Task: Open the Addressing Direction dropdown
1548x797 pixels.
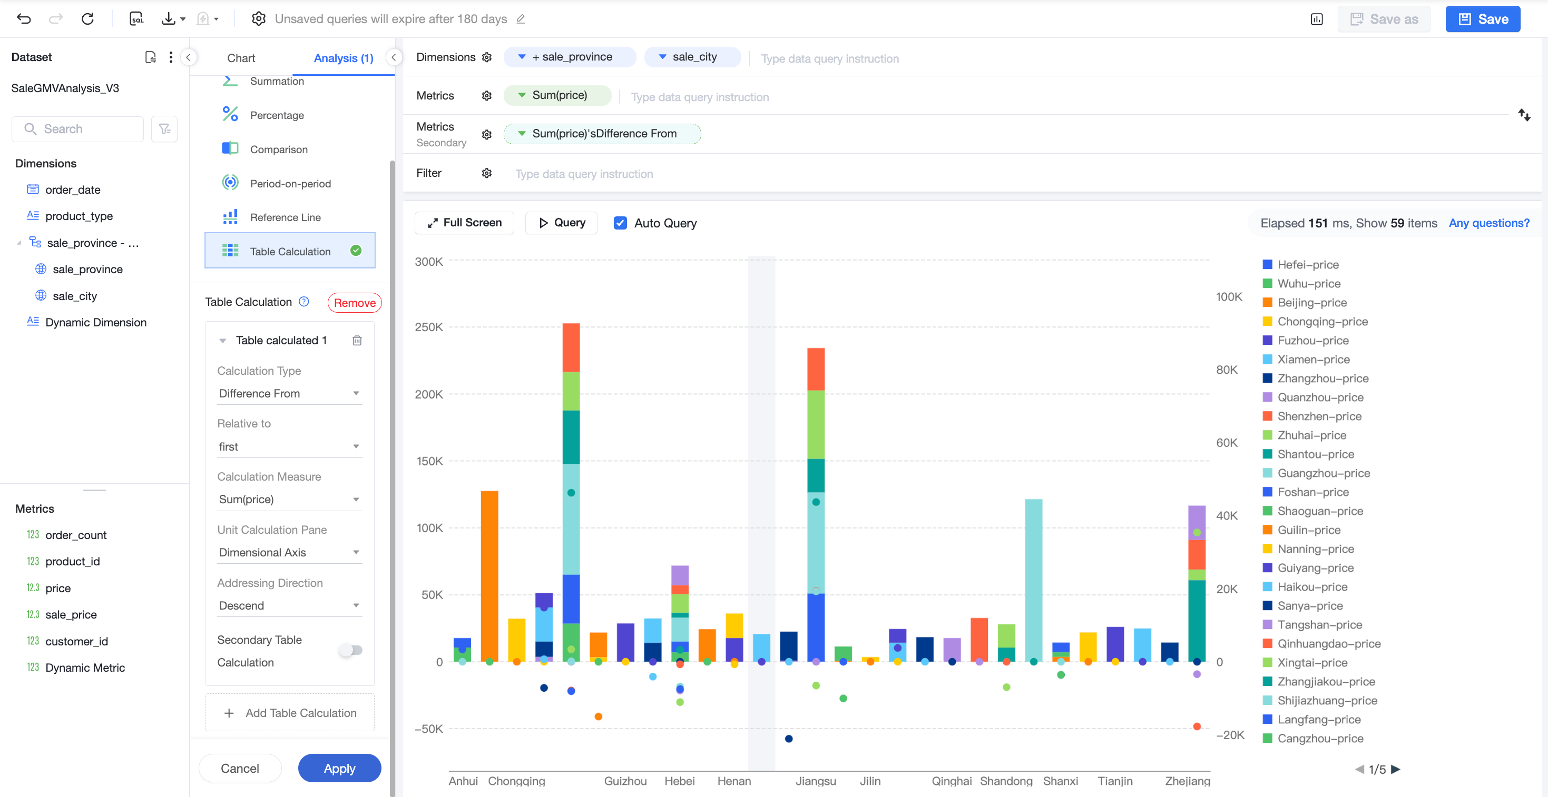Action: [x=289, y=605]
